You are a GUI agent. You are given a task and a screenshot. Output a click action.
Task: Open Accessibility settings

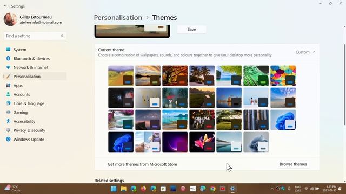(x=35, y=121)
